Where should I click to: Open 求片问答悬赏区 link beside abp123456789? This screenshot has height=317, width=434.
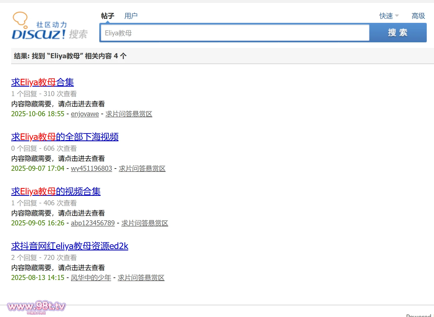(x=144, y=223)
